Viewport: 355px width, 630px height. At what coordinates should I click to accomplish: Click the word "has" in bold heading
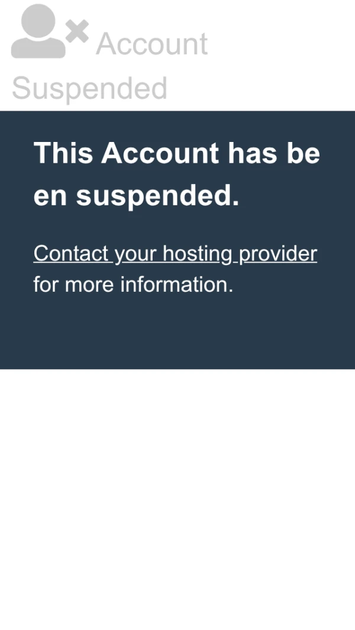pos(252,153)
